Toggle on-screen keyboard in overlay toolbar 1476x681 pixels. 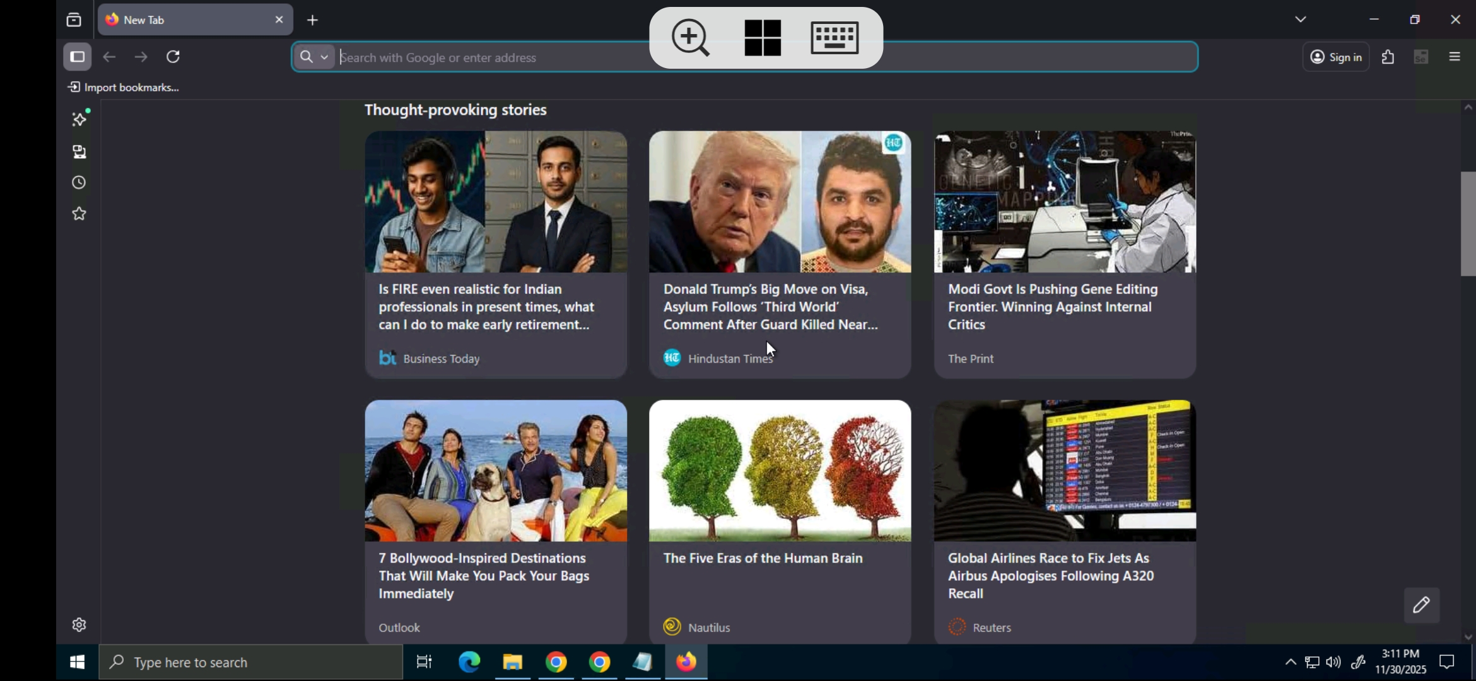pos(834,38)
